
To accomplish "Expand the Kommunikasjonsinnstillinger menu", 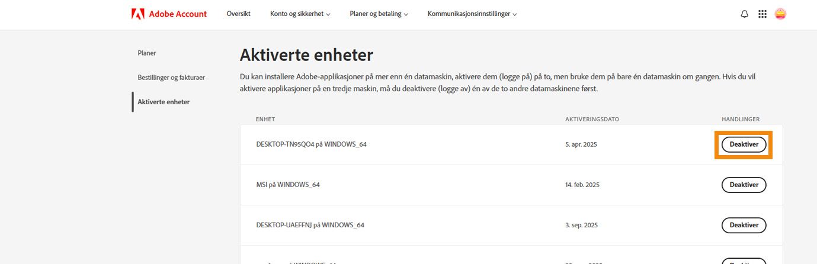I will 472,14.
